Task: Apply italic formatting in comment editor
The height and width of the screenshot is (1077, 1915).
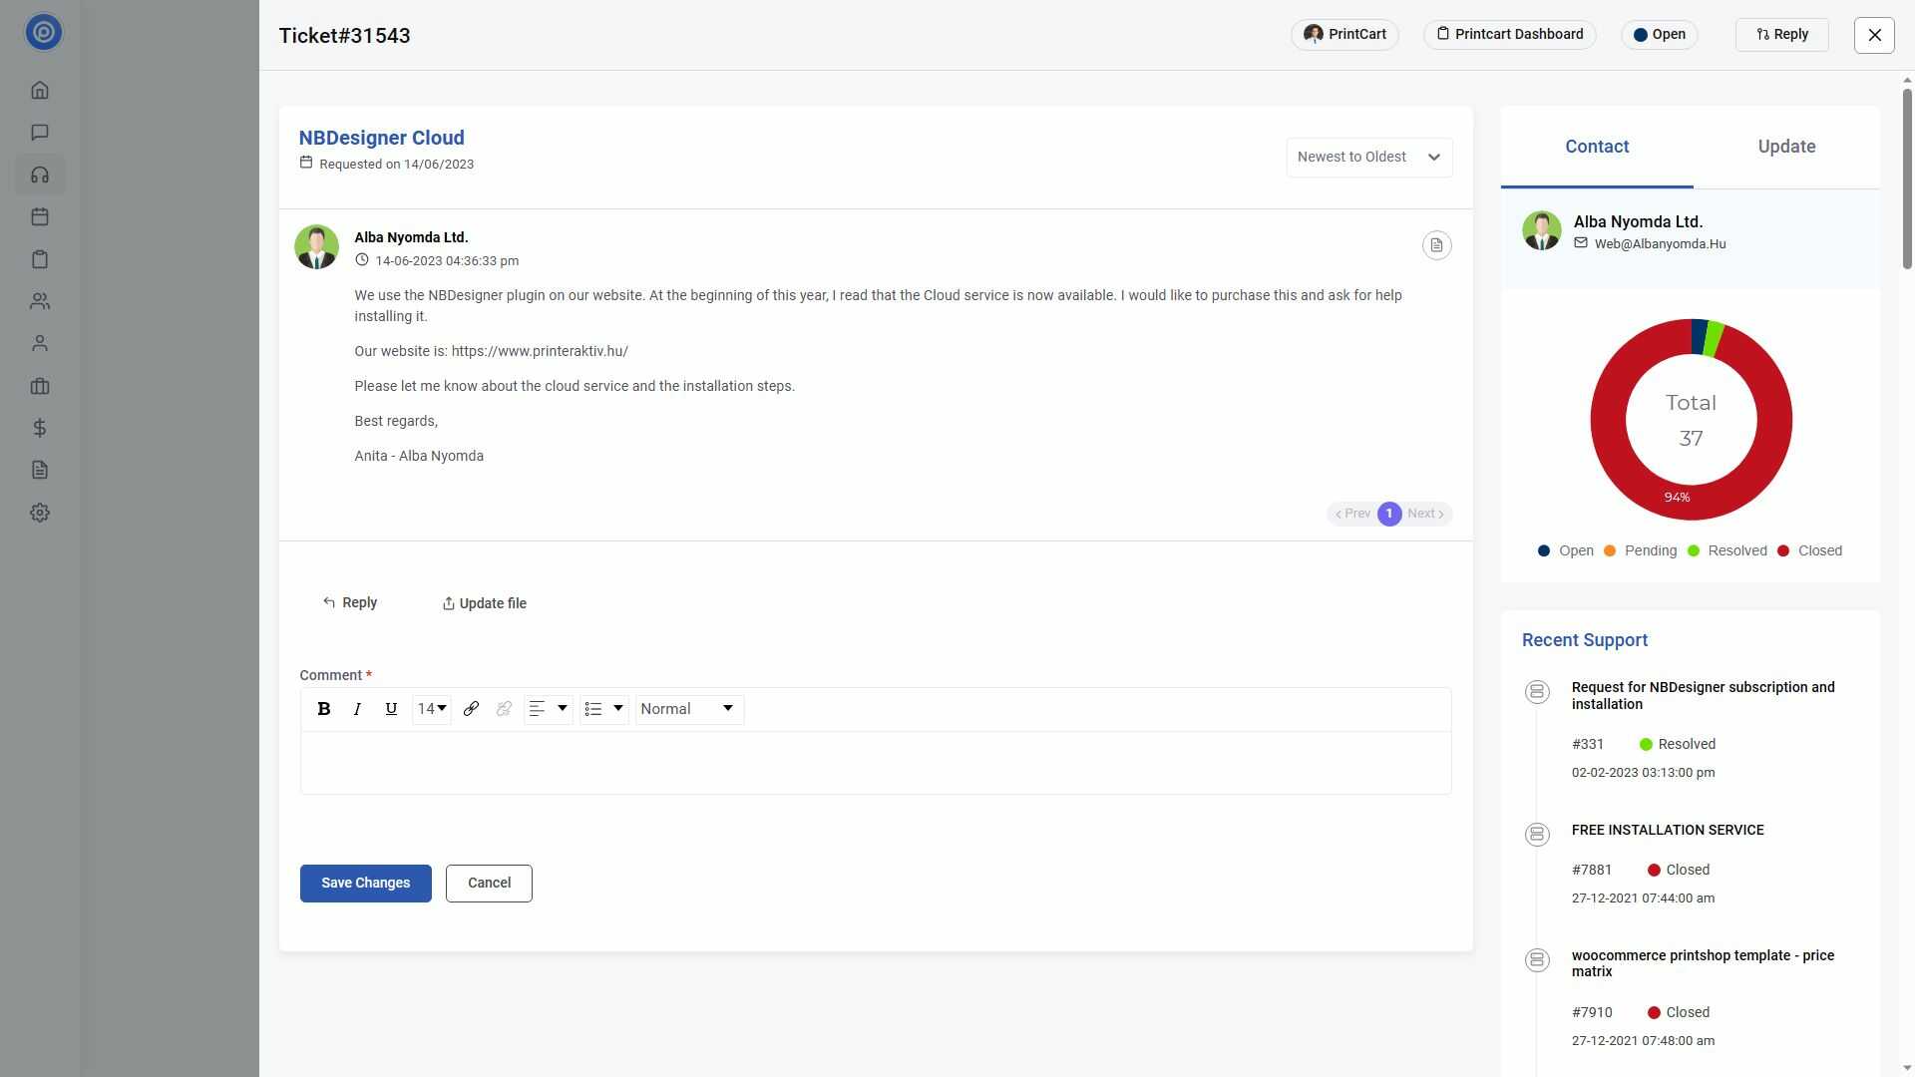Action: click(357, 709)
